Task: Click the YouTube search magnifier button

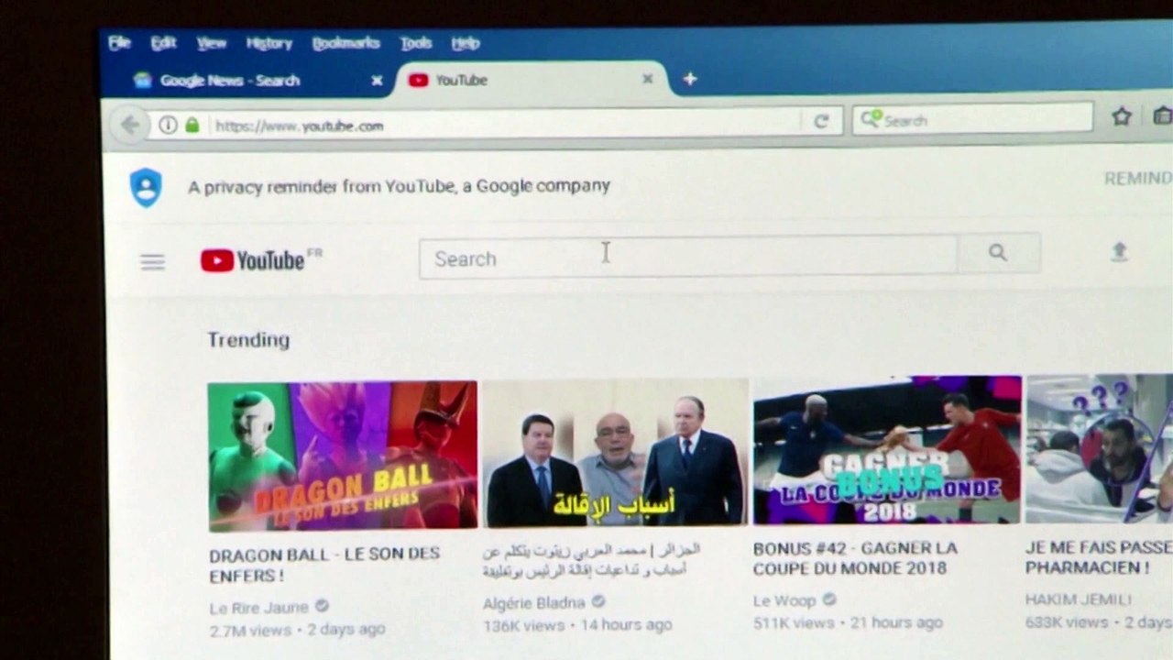Action: pyautogui.click(x=998, y=253)
